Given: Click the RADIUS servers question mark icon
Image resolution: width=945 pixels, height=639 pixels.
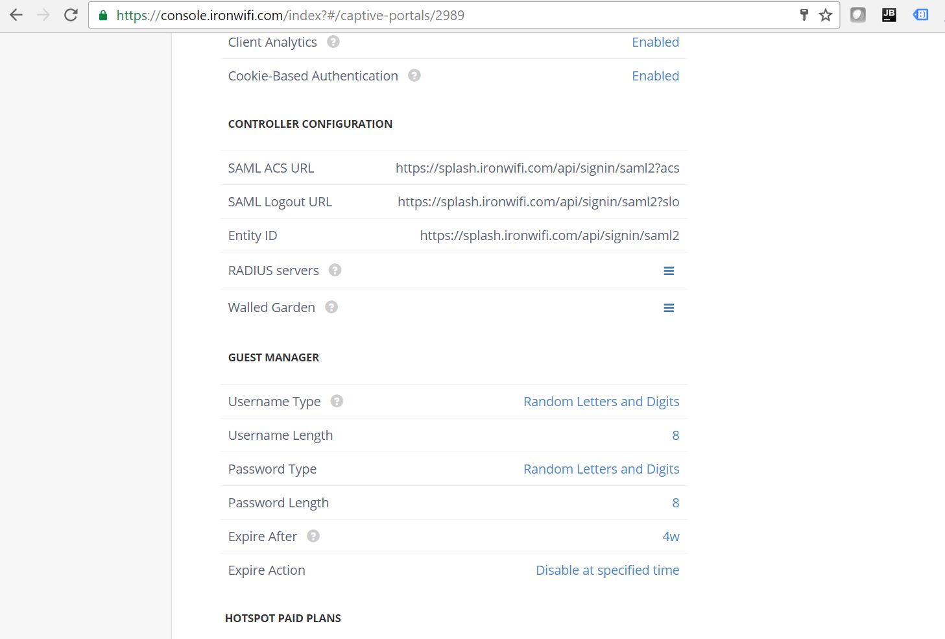Looking at the screenshot, I should pos(335,269).
